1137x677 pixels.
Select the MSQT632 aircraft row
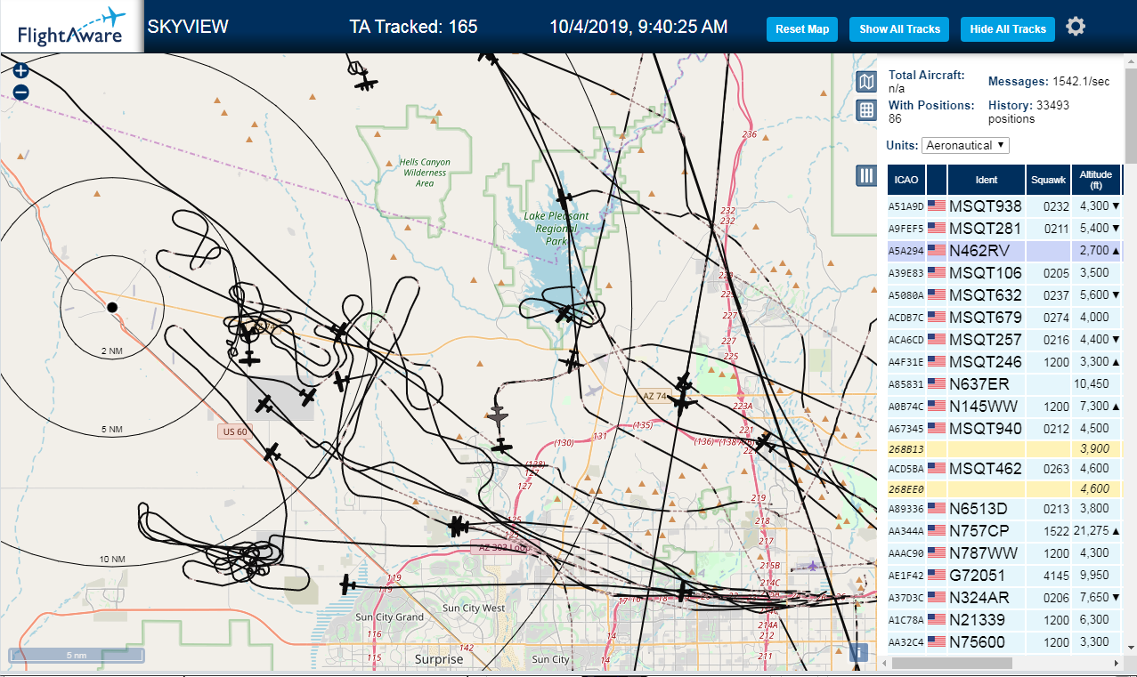[x=1005, y=294]
